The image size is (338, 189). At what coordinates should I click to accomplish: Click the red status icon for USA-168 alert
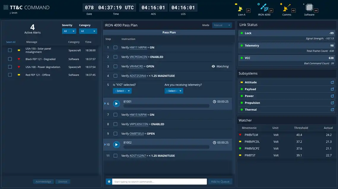[19, 67]
